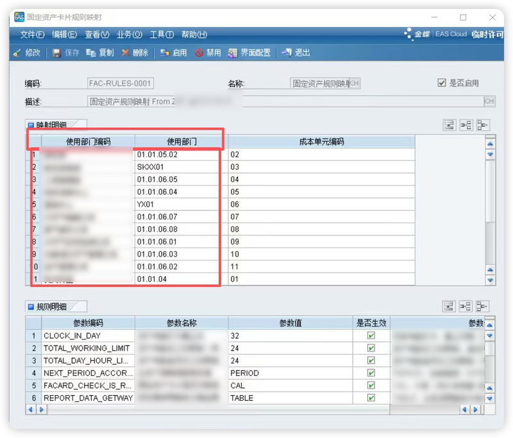Select the PERIOD parameter value cell
Screen dimensions: 513x438
pos(290,373)
